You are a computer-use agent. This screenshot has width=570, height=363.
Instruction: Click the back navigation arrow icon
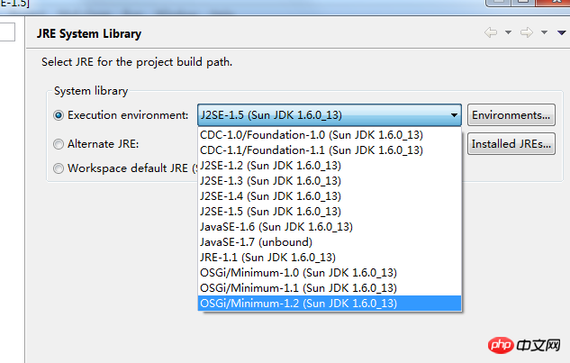pos(491,32)
